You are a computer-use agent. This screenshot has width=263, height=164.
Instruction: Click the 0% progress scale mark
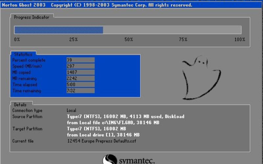tap(17, 39)
